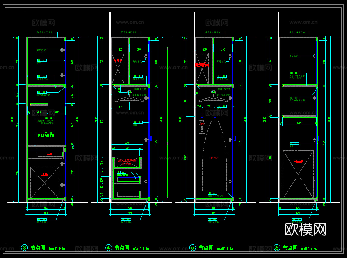Select '吊顶完成面示意' note in detail 3
This screenshot has height=258, width=347.
coord(45,32)
